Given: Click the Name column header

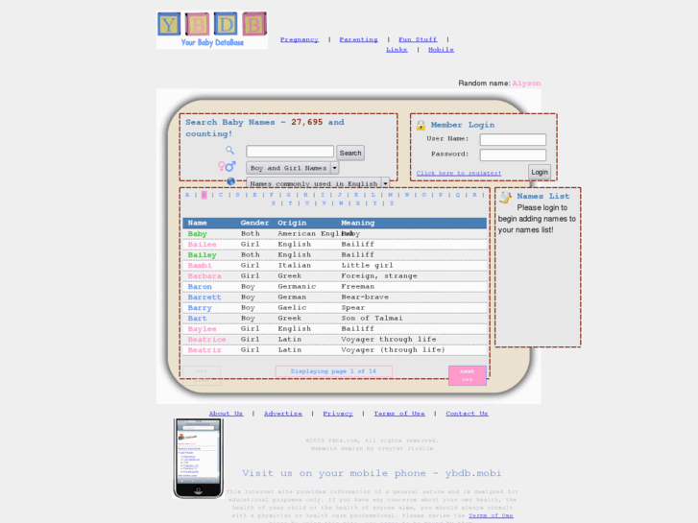Looking at the screenshot, I should coord(197,223).
